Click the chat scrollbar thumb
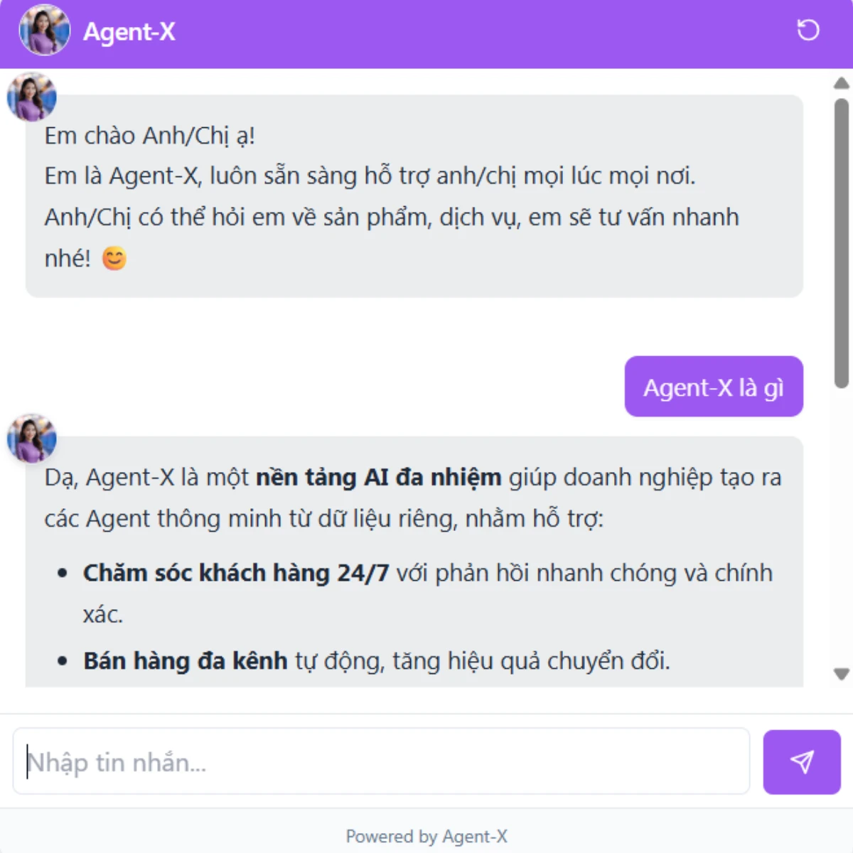This screenshot has height=853, width=853. click(842, 243)
